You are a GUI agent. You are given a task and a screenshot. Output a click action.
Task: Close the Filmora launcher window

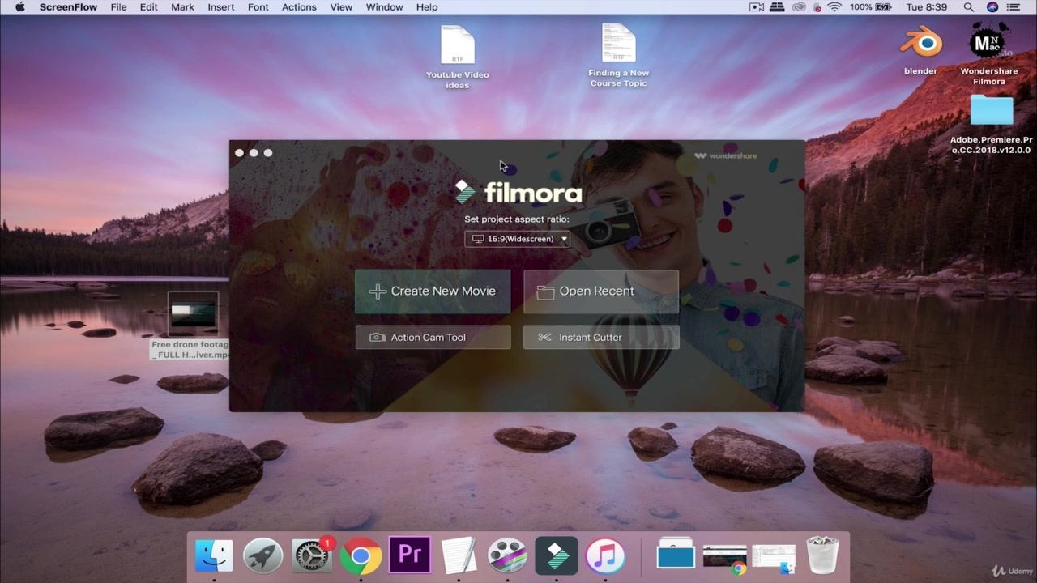[239, 153]
